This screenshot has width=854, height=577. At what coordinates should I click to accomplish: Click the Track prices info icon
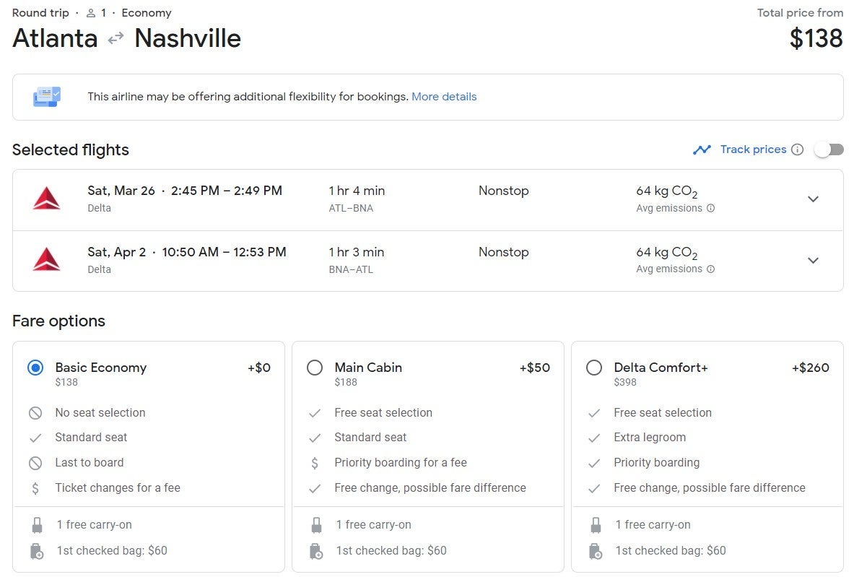coord(797,149)
